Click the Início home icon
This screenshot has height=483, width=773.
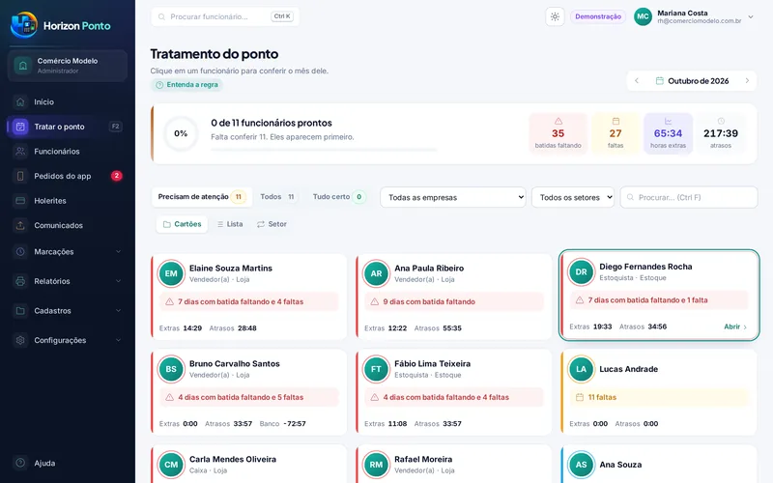click(x=20, y=102)
